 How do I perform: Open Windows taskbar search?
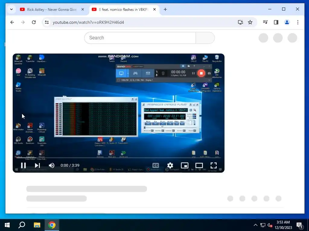coord(22,225)
